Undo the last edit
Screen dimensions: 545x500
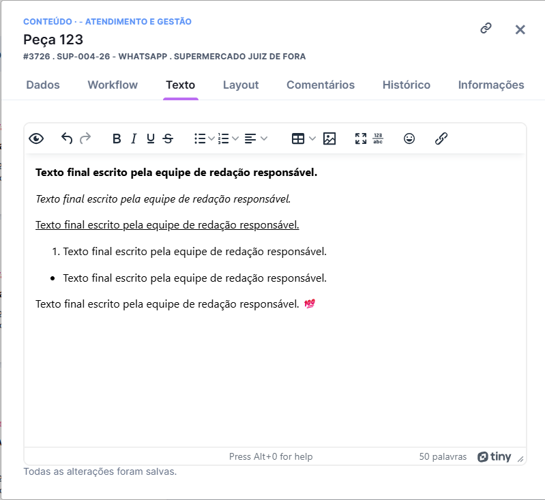tap(67, 138)
